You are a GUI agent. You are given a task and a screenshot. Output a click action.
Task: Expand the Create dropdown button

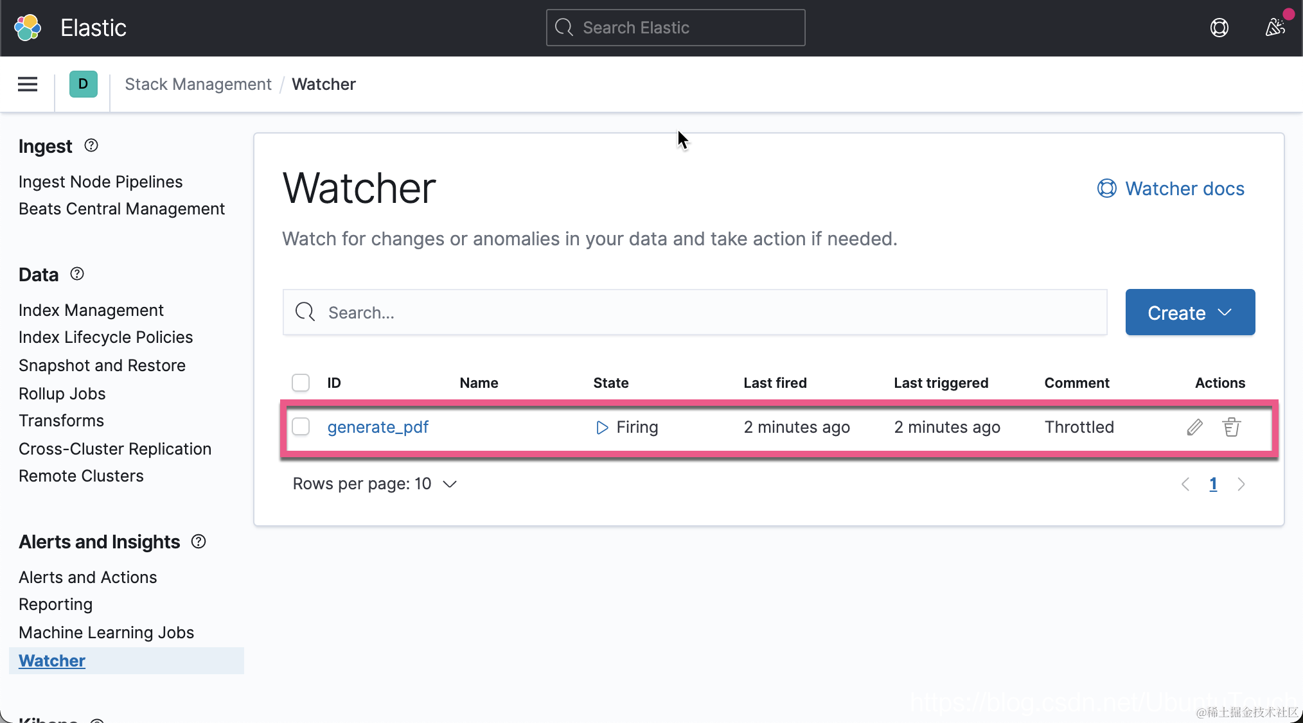click(1190, 312)
